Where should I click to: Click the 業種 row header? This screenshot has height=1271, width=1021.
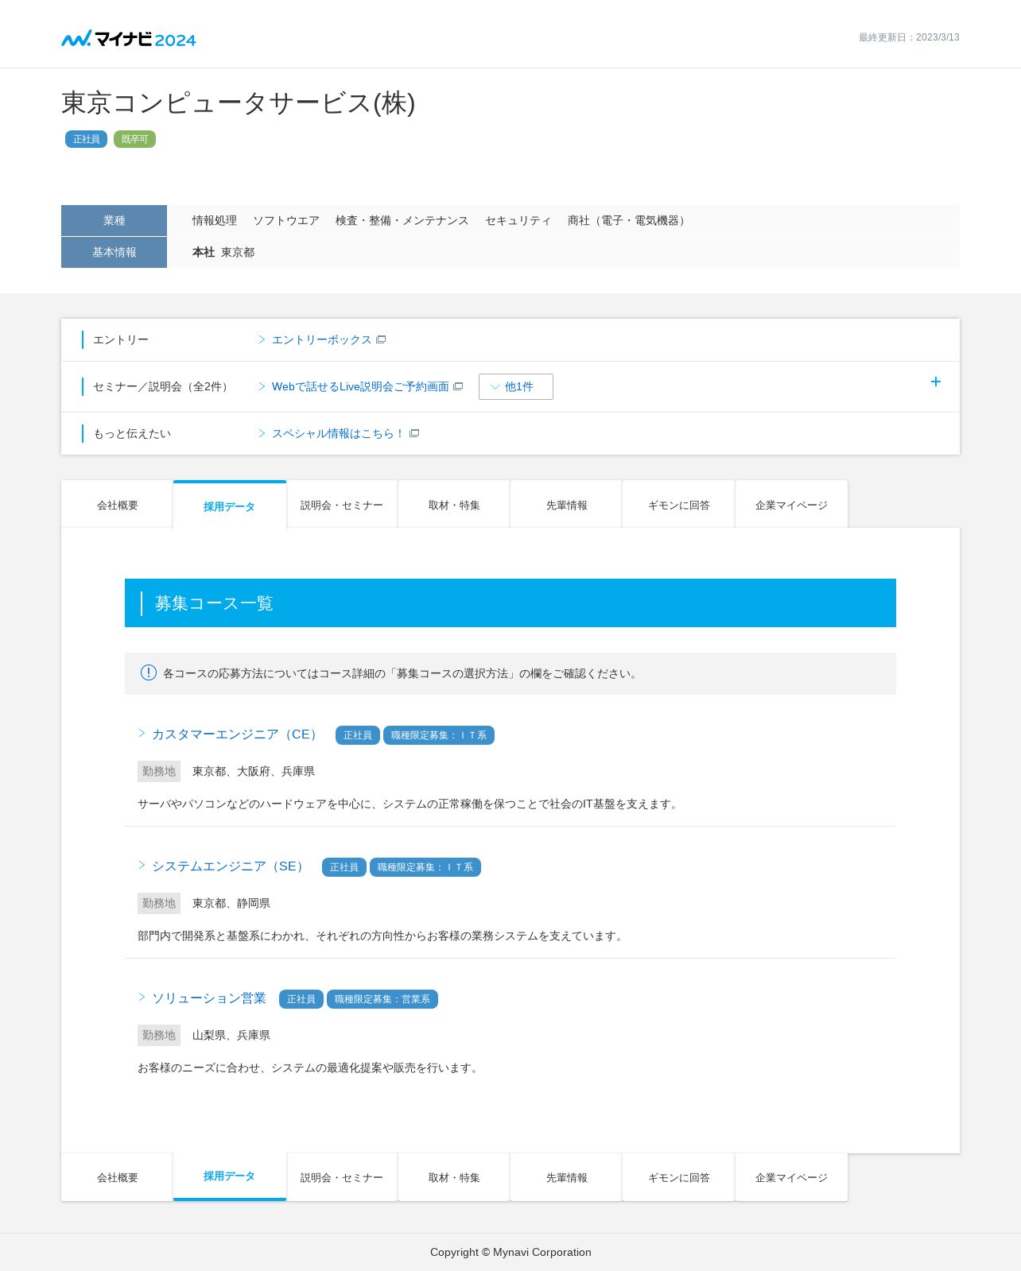pos(114,220)
